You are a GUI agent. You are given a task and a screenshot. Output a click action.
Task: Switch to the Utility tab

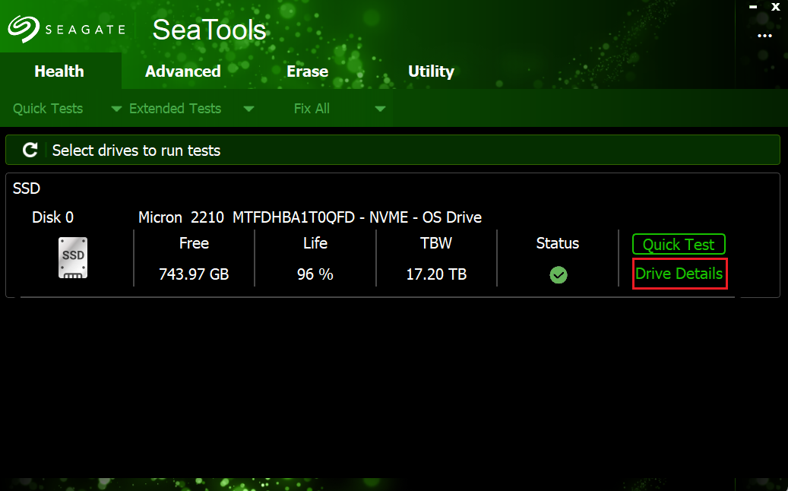point(431,72)
